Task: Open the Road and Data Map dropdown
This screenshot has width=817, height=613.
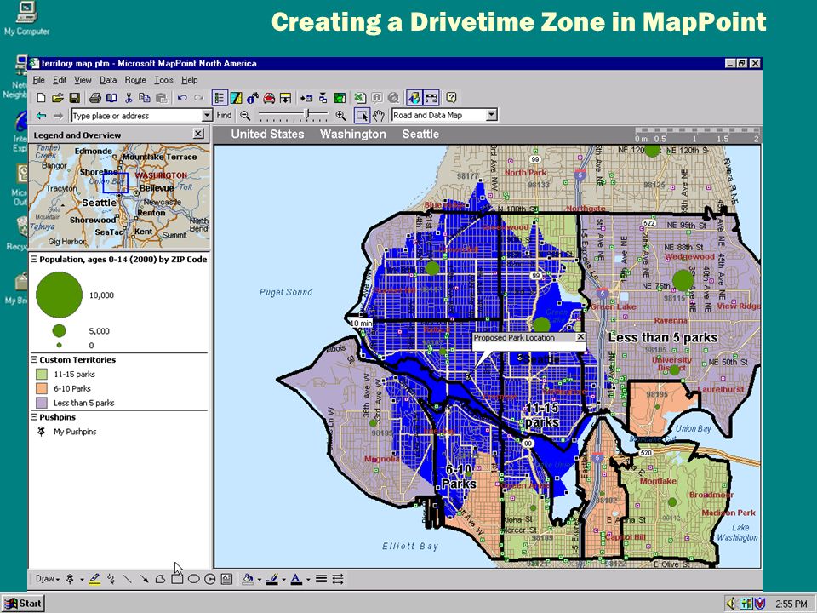Action: 491,115
